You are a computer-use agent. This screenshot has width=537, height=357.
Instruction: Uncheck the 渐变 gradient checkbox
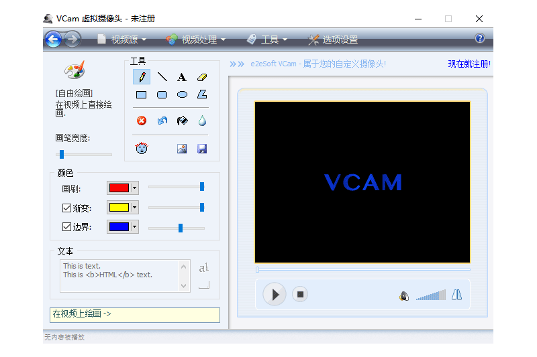(x=66, y=208)
